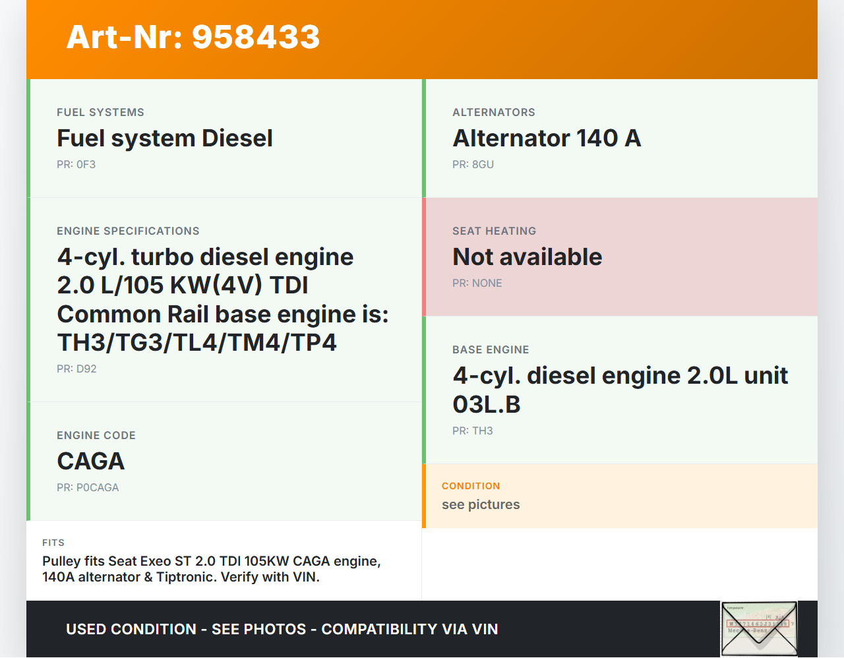Image resolution: width=844 pixels, height=658 pixels.
Task: Click the envelope VIN document icon
Action: tap(759, 628)
